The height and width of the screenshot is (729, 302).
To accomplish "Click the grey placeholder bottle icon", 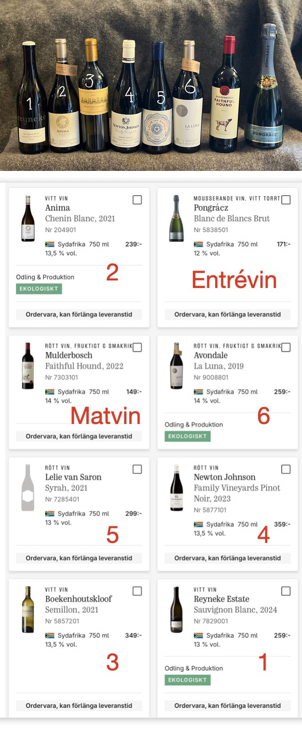I will click(28, 488).
